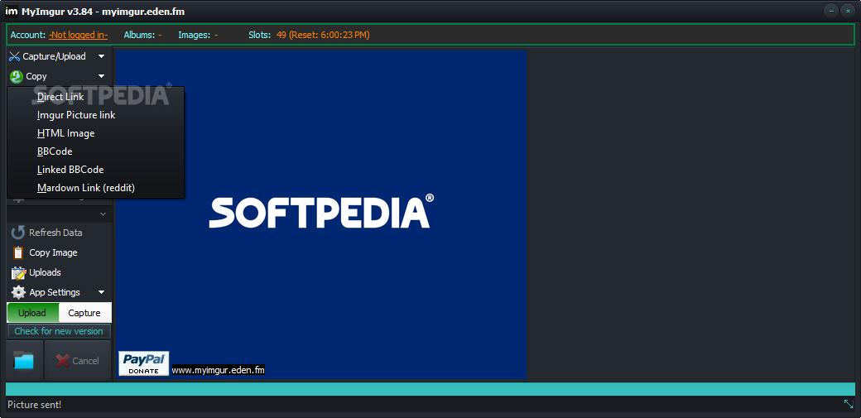
Task: Click the green Copy icon
Action: point(16,76)
